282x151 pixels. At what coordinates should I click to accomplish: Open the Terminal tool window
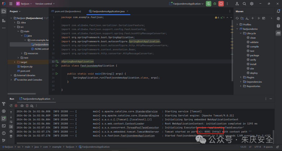(x=4, y=126)
